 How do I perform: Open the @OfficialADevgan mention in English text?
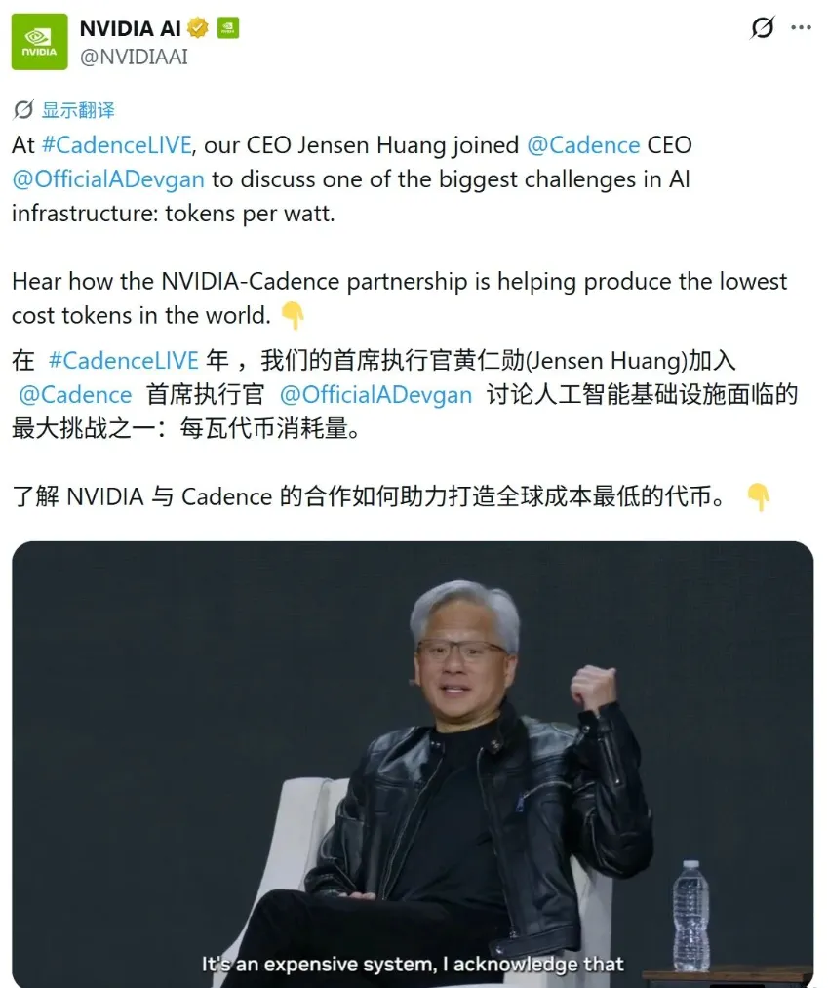pyautogui.click(x=108, y=179)
